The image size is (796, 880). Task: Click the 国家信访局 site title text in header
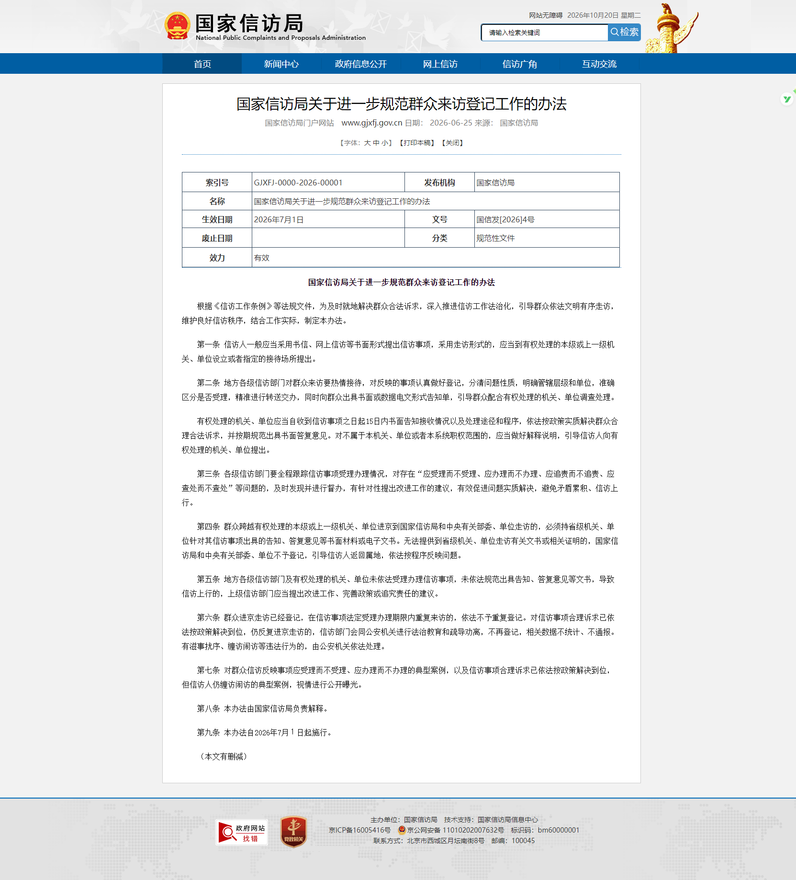point(249,23)
